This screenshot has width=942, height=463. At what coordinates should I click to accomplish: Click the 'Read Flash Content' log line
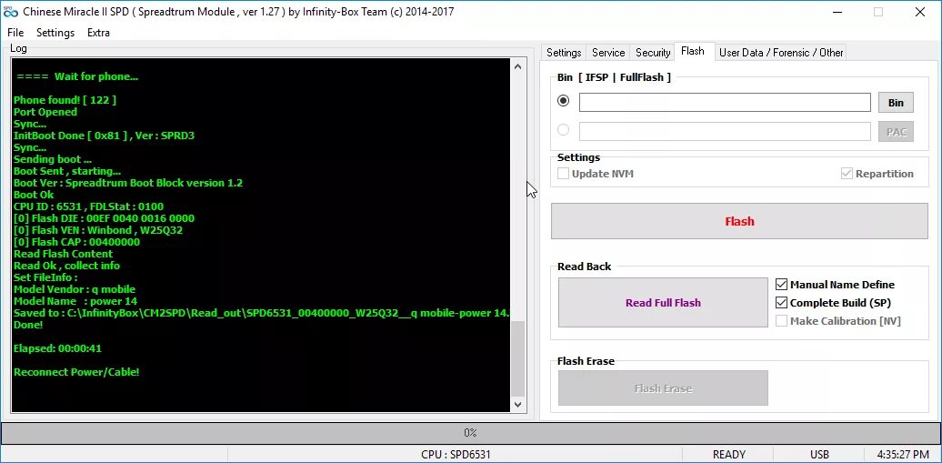pos(63,255)
